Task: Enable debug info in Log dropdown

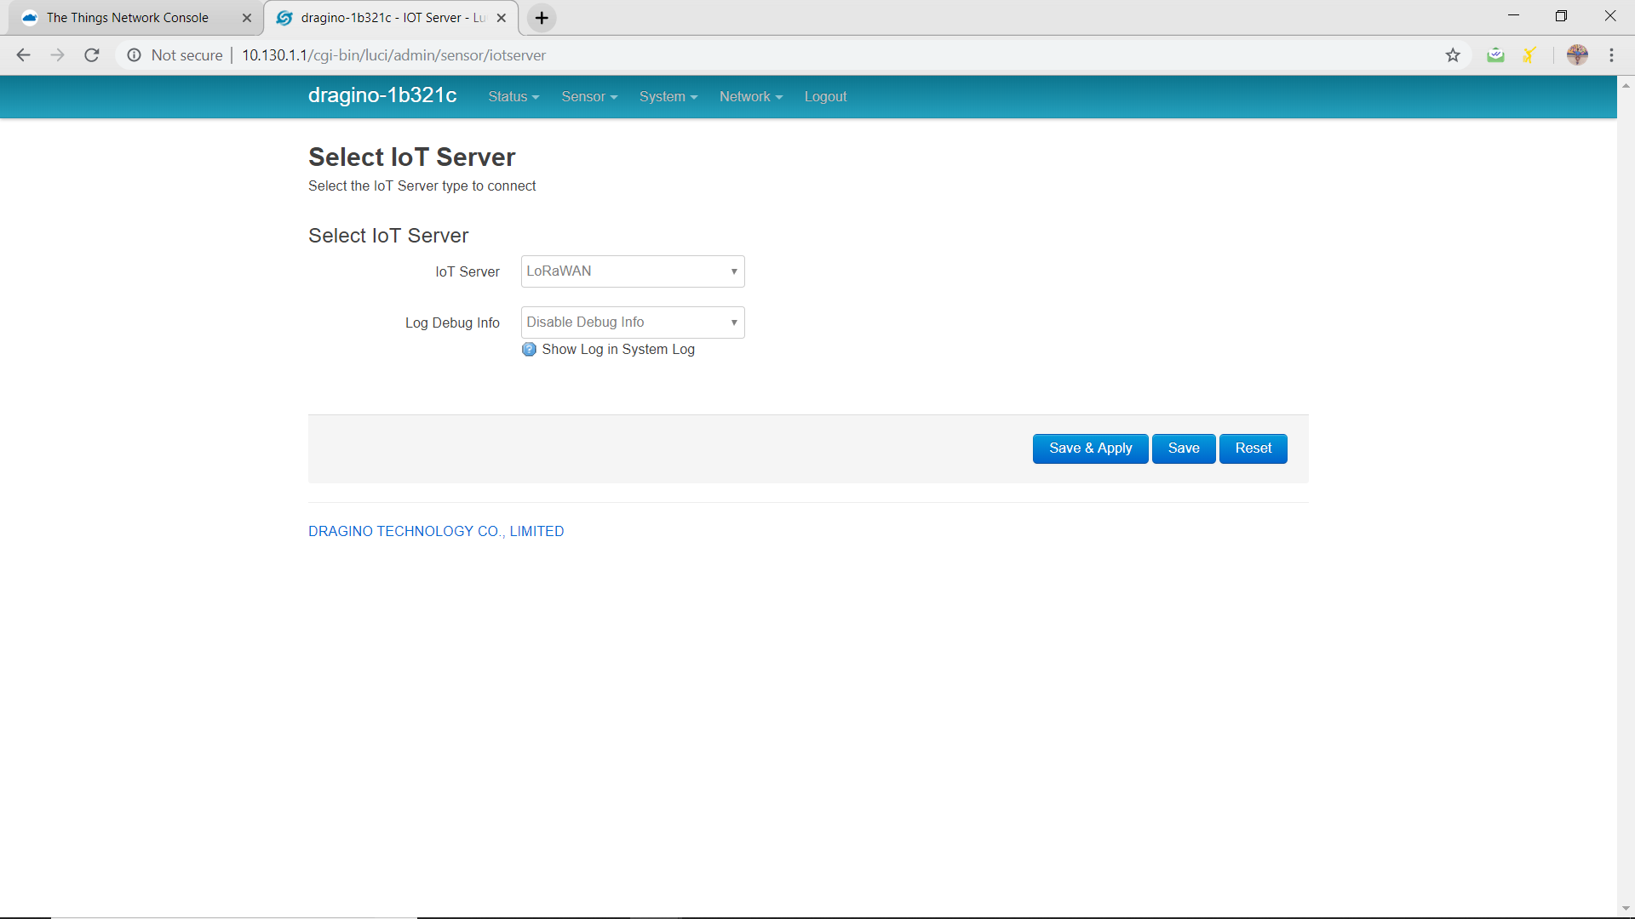Action: [x=631, y=322]
